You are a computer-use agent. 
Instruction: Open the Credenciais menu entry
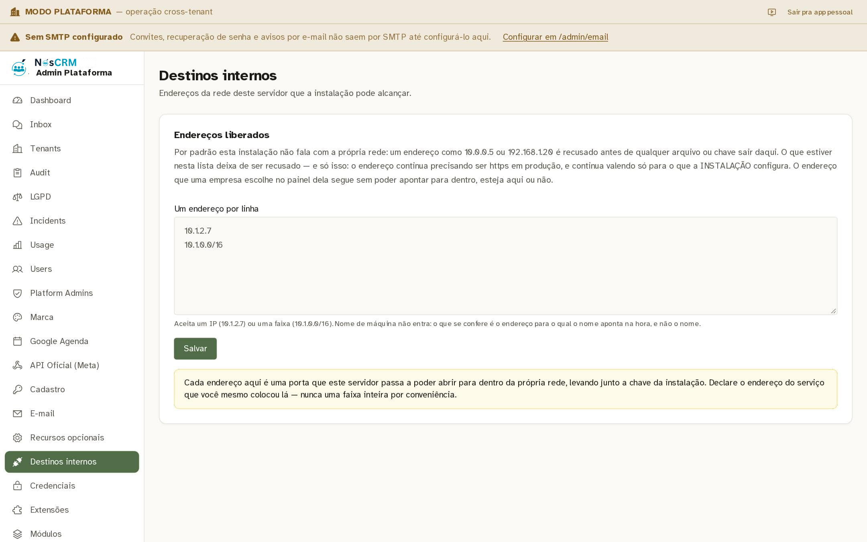click(x=72, y=486)
